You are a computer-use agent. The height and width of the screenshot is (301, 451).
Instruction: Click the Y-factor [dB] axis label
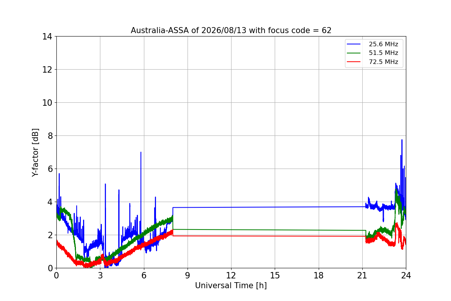tap(35, 152)
